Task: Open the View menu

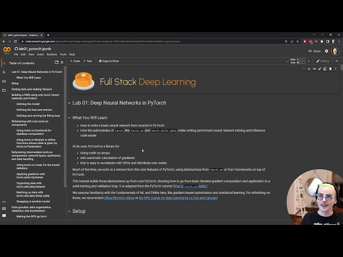Action: 31,55
